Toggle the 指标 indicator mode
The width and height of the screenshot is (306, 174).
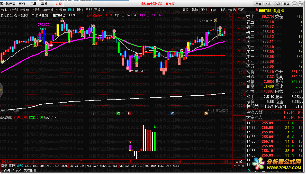coord(4,166)
